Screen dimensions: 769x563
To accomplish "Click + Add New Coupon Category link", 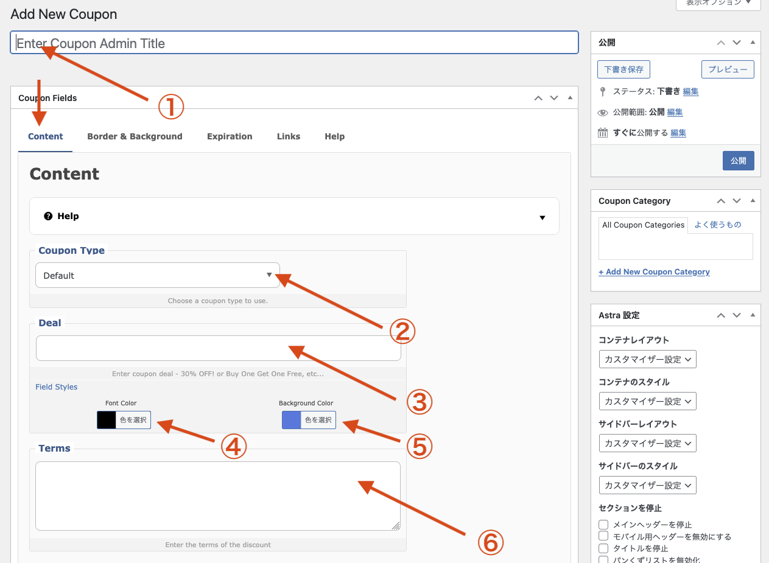I will [654, 272].
